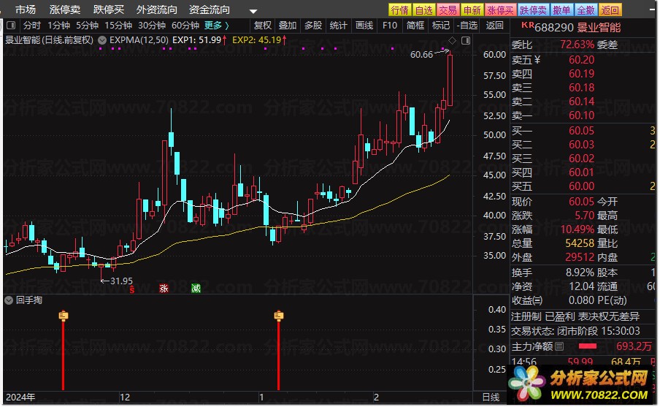The image size is (660, 407).
Task: Open the 涨停卖 menu
Action: [x=65, y=9]
